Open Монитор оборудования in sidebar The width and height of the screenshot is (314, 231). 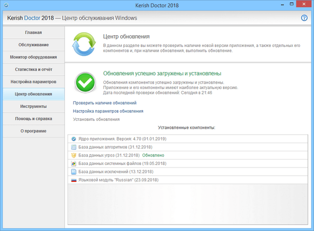(x=33, y=57)
